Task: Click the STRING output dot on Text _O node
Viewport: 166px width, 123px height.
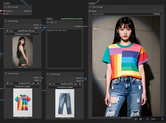Action: (x=82, y=26)
